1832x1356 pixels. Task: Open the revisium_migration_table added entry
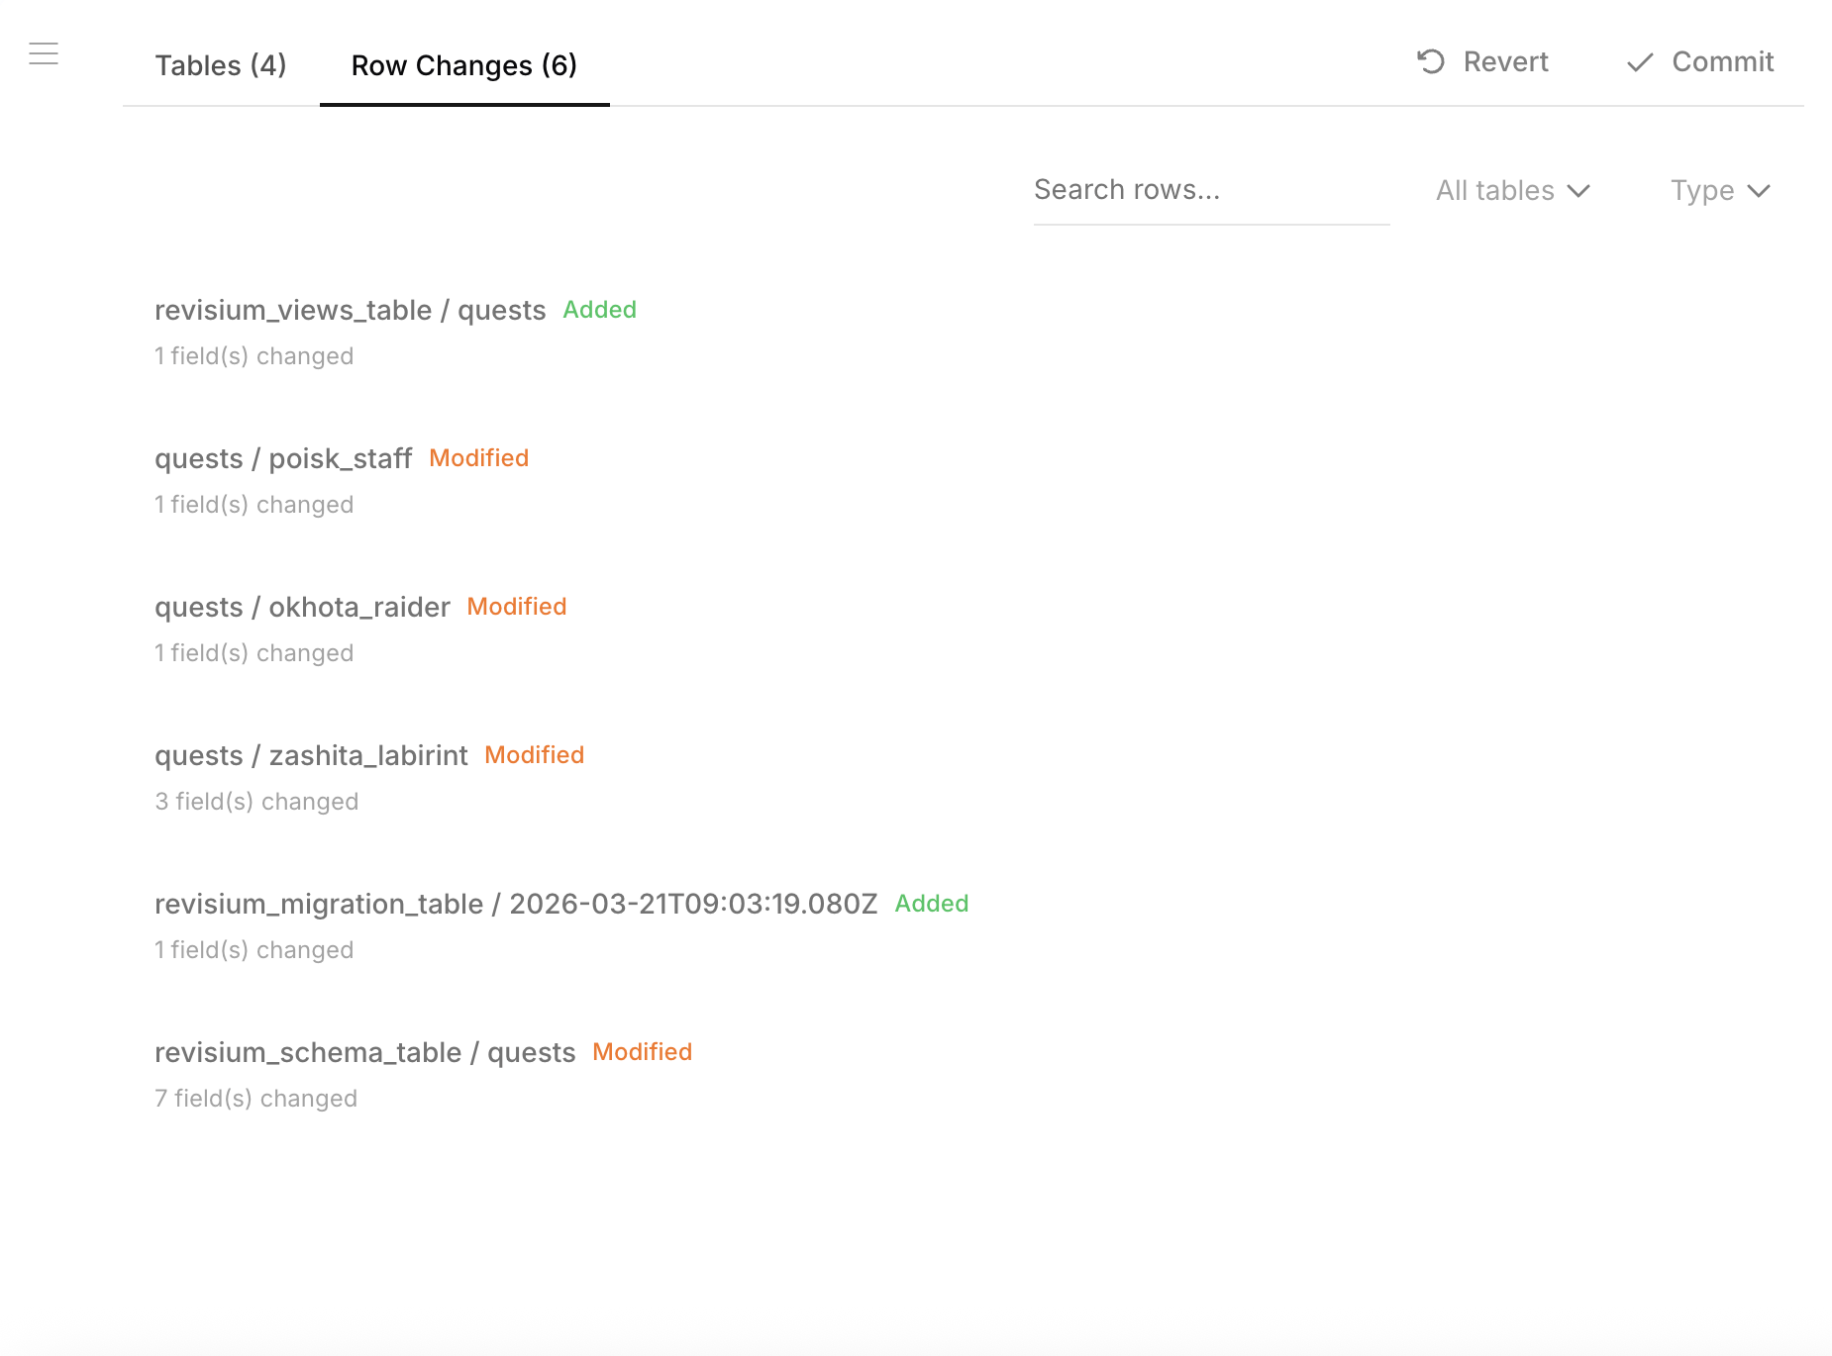515,904
